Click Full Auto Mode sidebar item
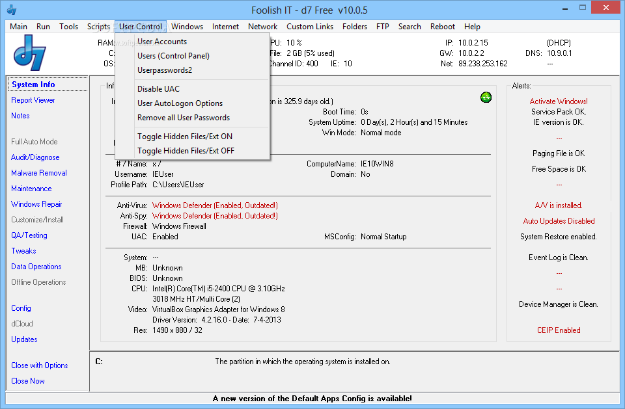The image size is (625, 409). click(35, 141)
